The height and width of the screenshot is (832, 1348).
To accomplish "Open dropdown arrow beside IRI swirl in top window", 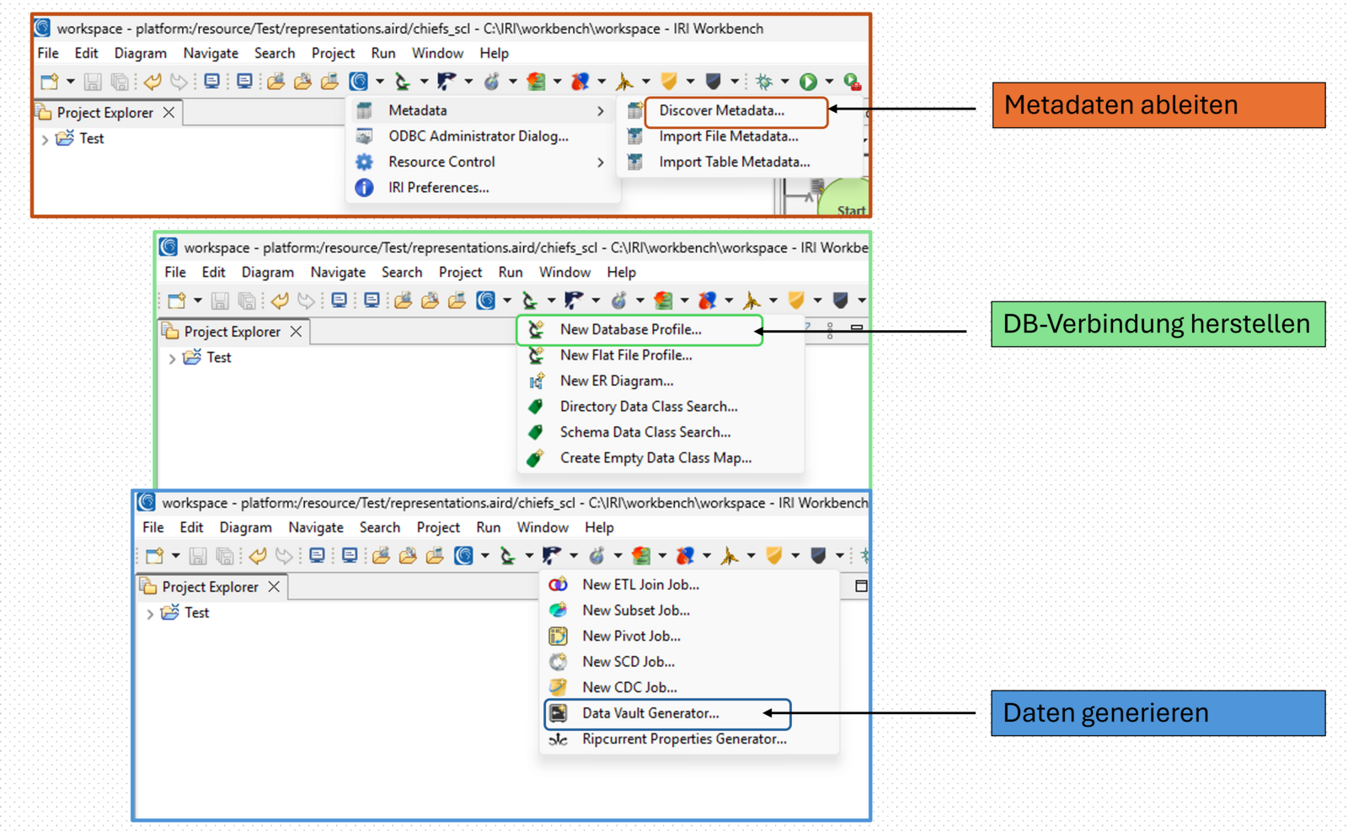I will [x=380, y=82].
